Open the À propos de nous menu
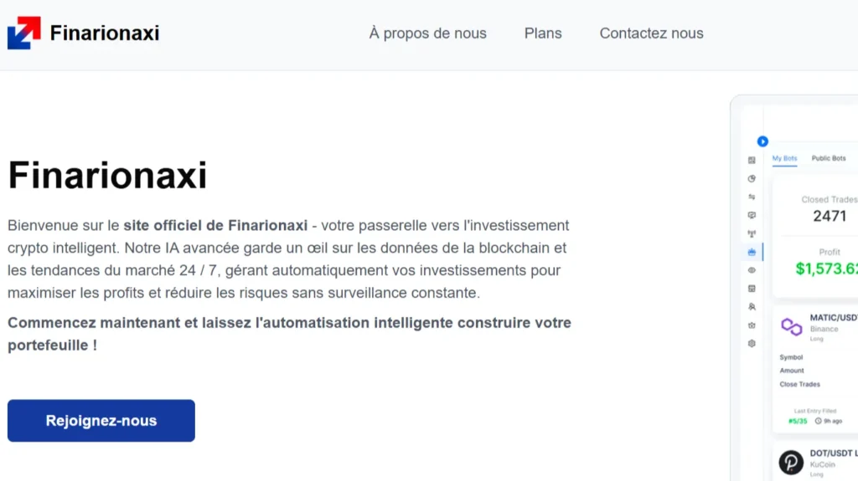858x481 pixels. pos(427,33)
